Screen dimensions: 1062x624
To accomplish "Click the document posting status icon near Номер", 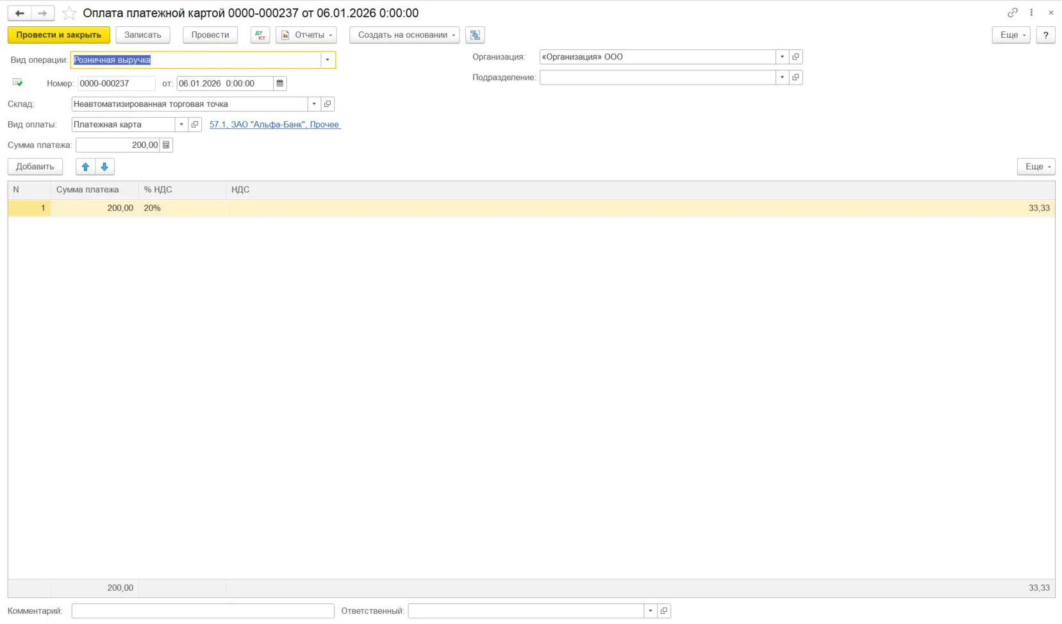I will coord(17,83).
